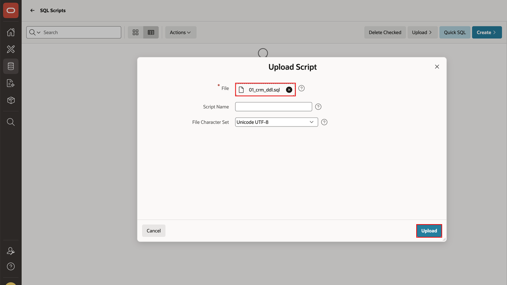Open search column selector dropdown
The height and width of the screenshot is (285, 507).
pyautogui.click(x=35, y=32)
